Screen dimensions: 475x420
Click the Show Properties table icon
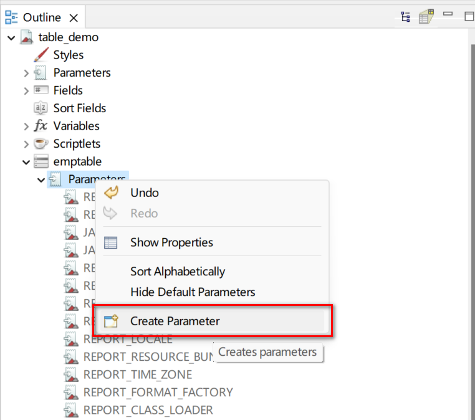[x=110, y=243]
